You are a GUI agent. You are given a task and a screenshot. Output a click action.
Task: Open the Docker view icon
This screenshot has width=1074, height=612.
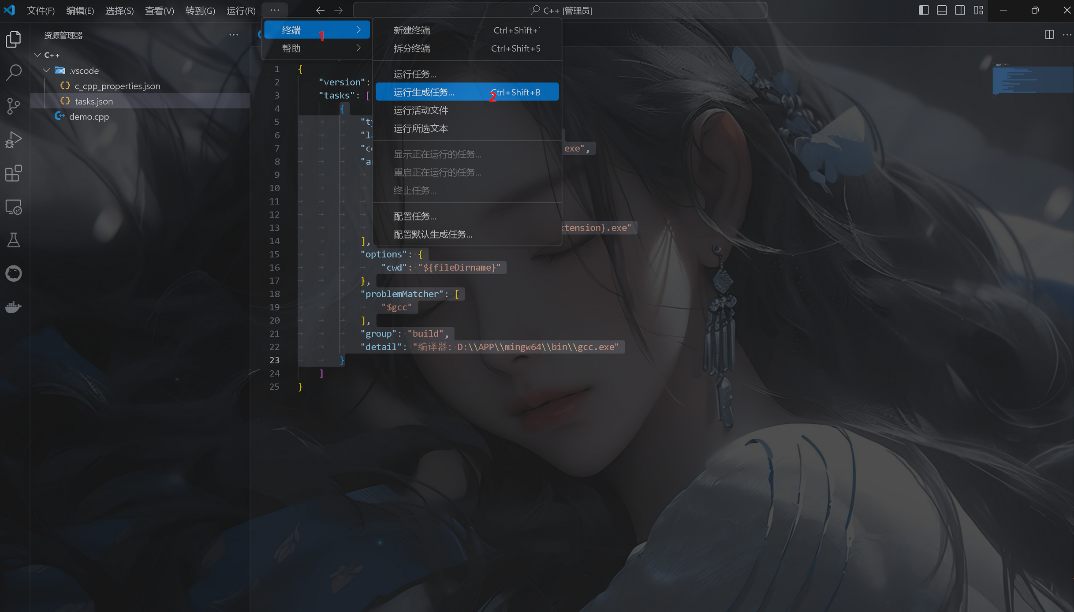[14, 307]
